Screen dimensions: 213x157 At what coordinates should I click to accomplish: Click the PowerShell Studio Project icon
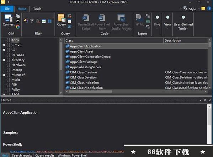pyautogui.click(x=121, y=18)
